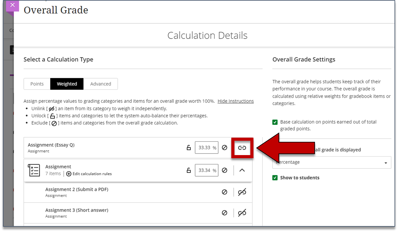Click the checklist category icon beside Assignment
This screenshot has height=232, width=398.
pyautogui.click(x=34, y=170)
